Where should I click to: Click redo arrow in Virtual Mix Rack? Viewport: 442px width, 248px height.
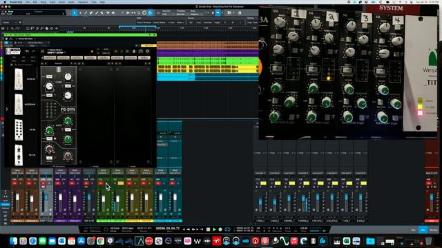[x=33, y=52]
